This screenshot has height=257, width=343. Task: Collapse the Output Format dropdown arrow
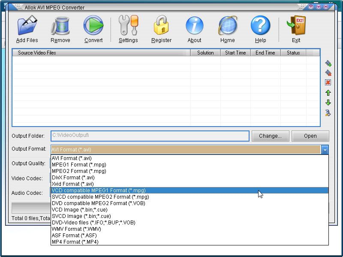(325, 150)
